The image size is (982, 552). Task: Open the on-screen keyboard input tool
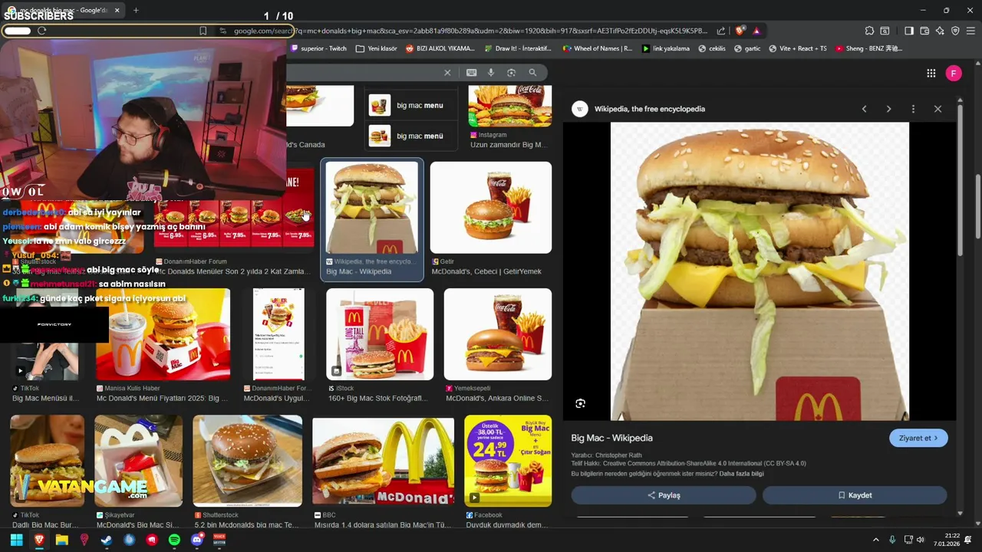click(471, 73)
